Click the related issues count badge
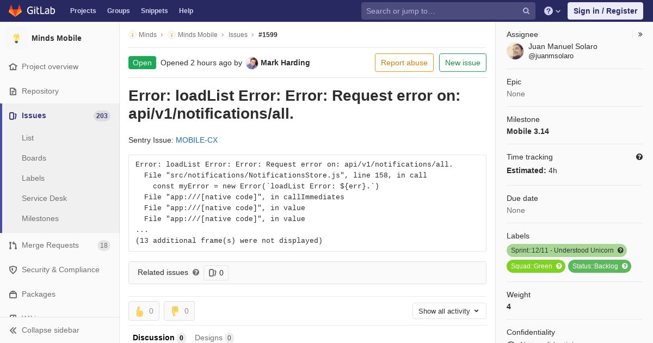The width and height of the screenshot is (653, 343). [x=216, y=273]
